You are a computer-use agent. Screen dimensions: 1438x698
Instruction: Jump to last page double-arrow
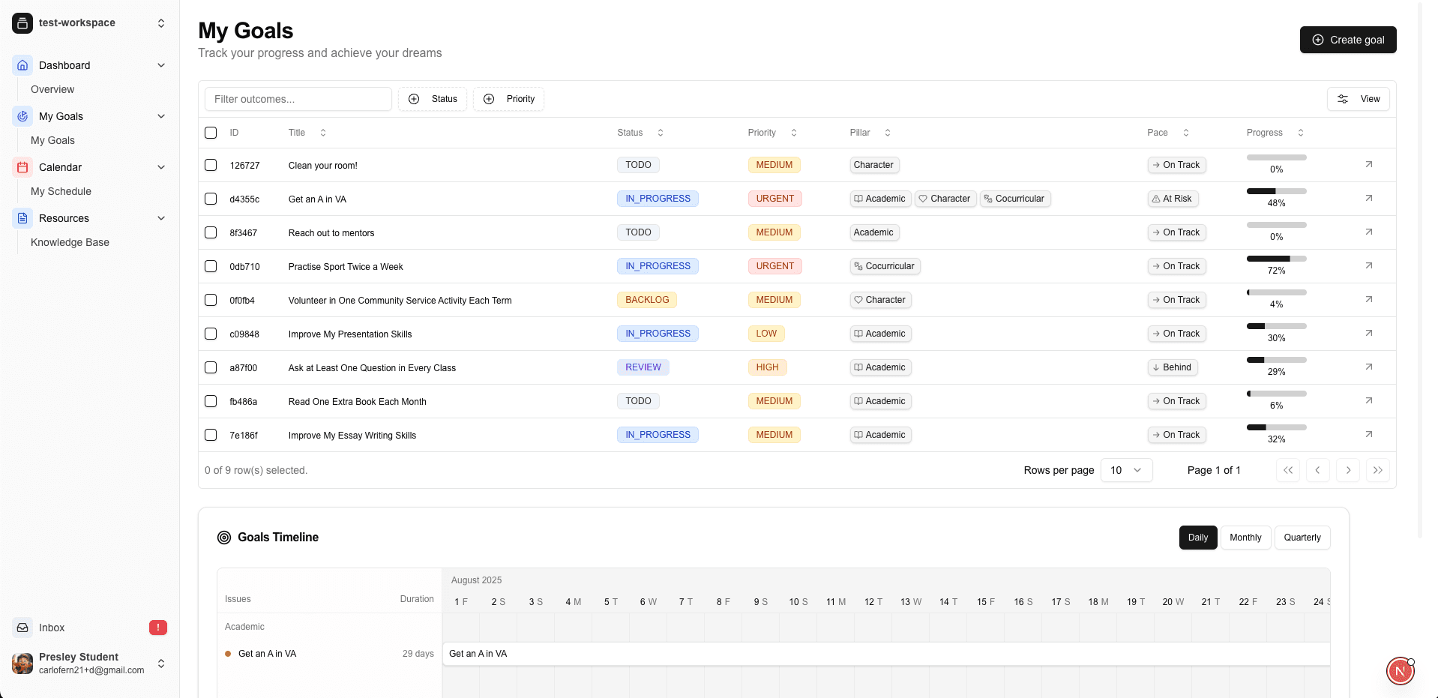coord(1377,470)
